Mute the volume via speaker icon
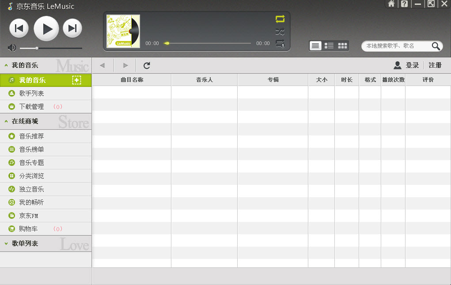The image size is (451, 285). click(x=11, y=48)
